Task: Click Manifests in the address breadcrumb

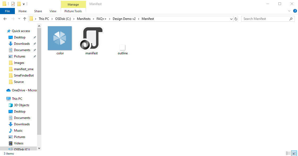Action: coord(84,19)
